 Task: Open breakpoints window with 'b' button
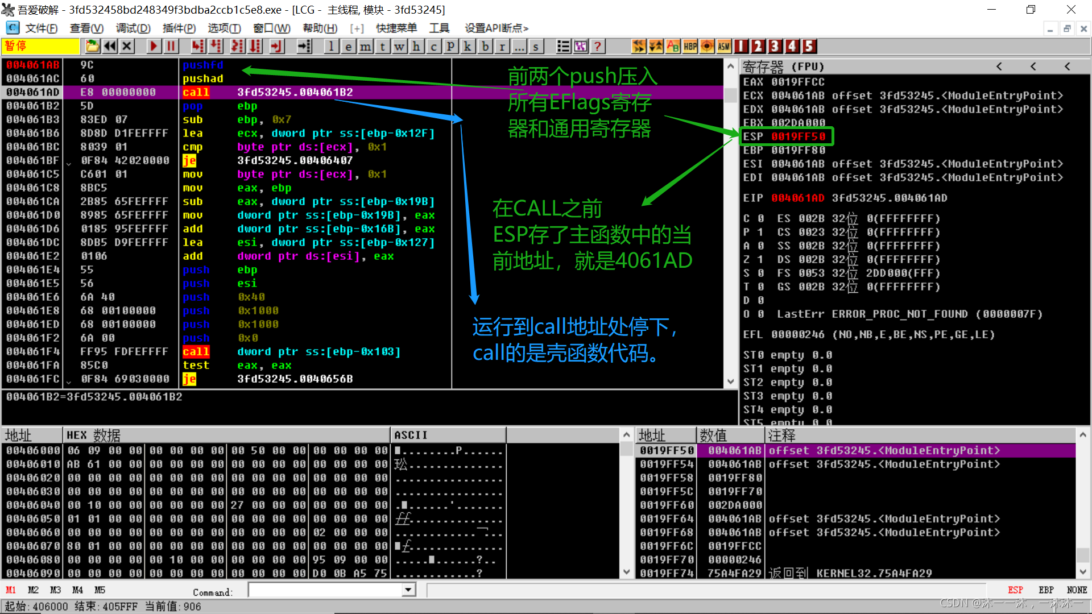[x=485, y=46]
